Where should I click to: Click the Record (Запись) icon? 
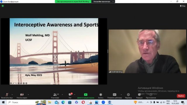(x=101, y=94)
